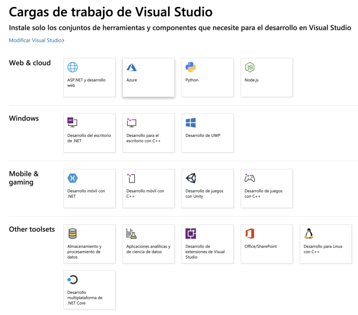Click the 'Web & cloud' section heading
Viewport: 358px width, 315px height.
pos(30,63)
